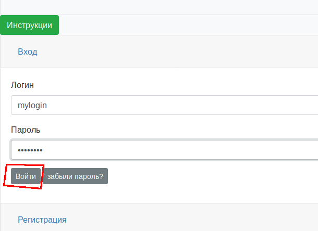Click the Войти login button
Screen dimensions: 318x231
click(x=26, y=176)
